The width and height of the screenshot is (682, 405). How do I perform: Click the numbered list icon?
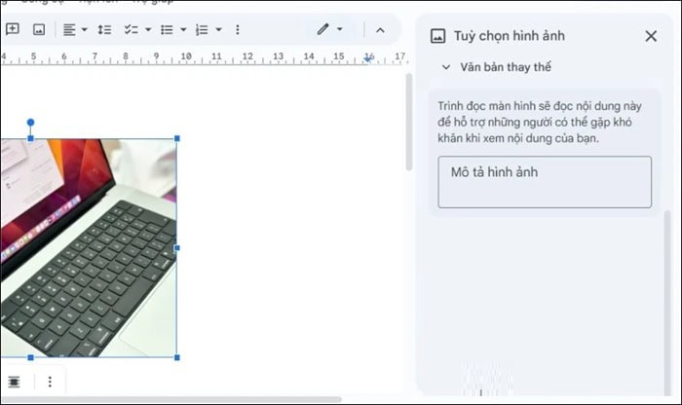tap(202, 29)
